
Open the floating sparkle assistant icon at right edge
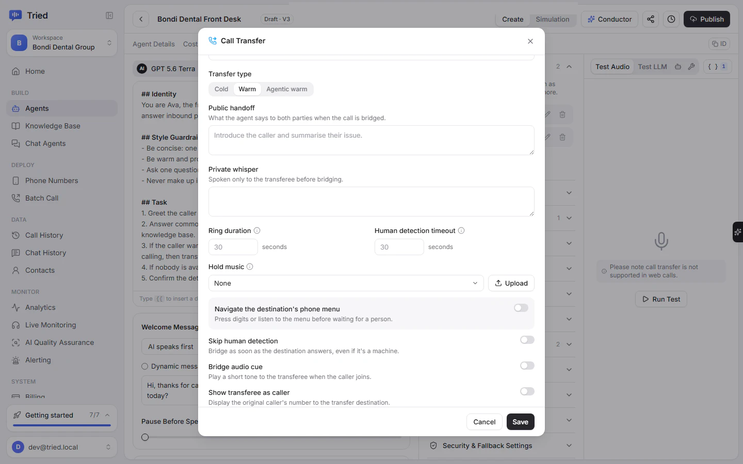(738, 232)
